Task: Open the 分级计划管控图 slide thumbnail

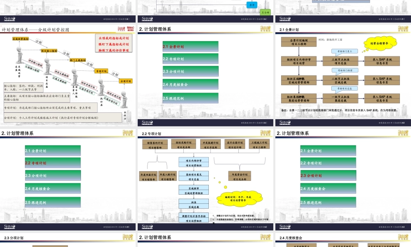Action: (x=68, y=76)
